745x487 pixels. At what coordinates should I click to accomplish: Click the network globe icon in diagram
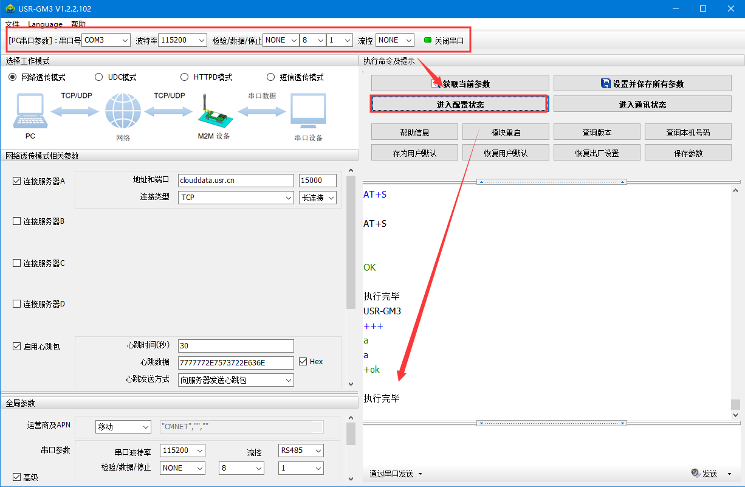tap(123, 112)
